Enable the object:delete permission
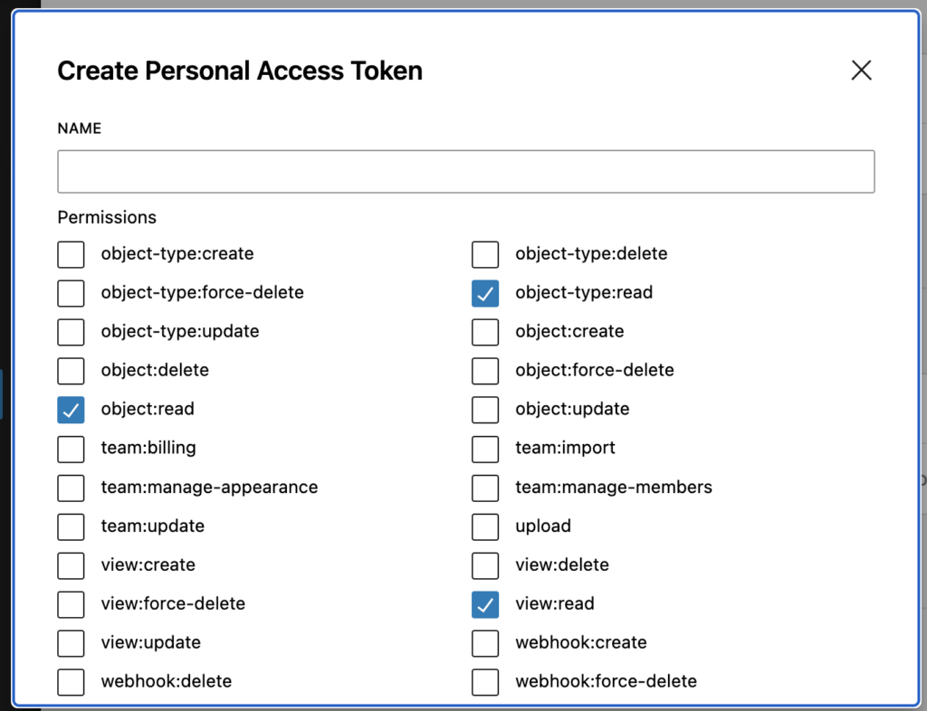Screen dimensions: 927x711 [71, 371]
